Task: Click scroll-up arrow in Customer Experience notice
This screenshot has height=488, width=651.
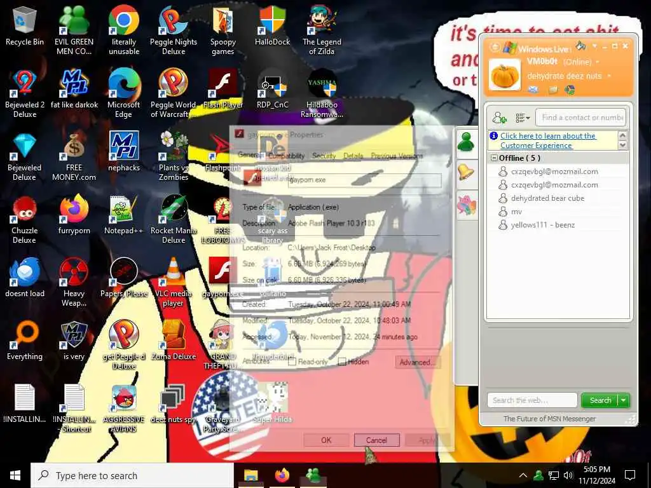Action: pyautogui.click(x=622, y=135)
